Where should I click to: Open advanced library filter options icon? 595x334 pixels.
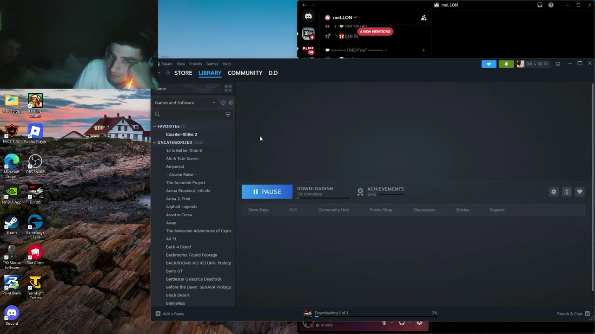click(228, 114)
